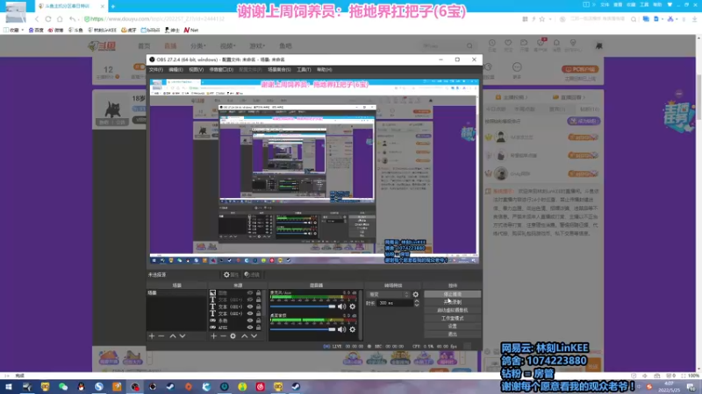Toggle visibility of first text (GDI+) source
Image resolution: width=702 pixels, height=394 pixels.
click(x=250, y=299)
